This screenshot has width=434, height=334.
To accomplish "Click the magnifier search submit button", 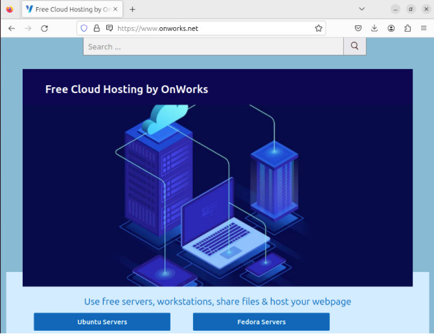I will 355,46.
